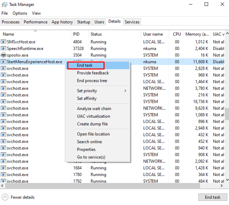Click PID cell 4804
The width and height of the screenshot is (229, 205).
tap(77, 42)
